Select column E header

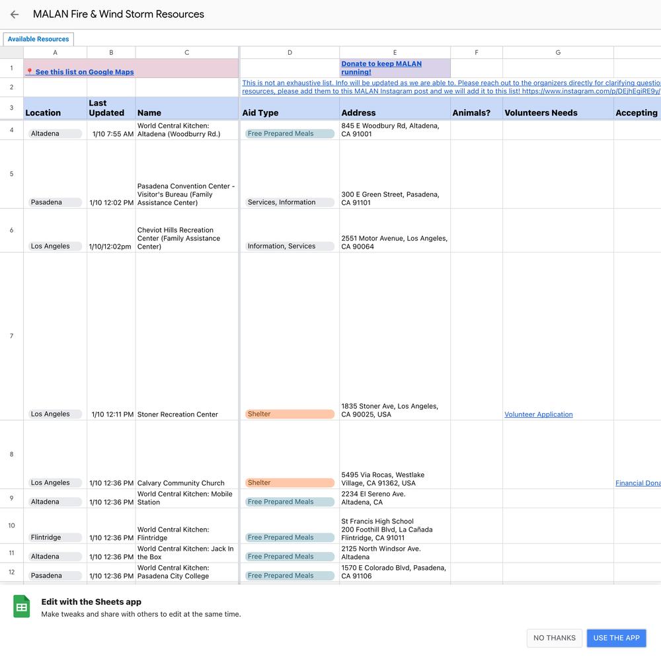395,53
